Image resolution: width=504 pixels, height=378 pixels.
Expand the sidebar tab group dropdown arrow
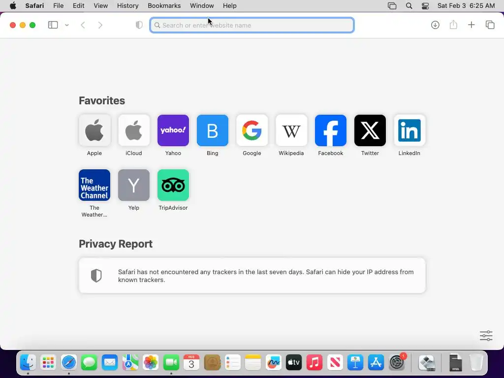pos(67,25)
